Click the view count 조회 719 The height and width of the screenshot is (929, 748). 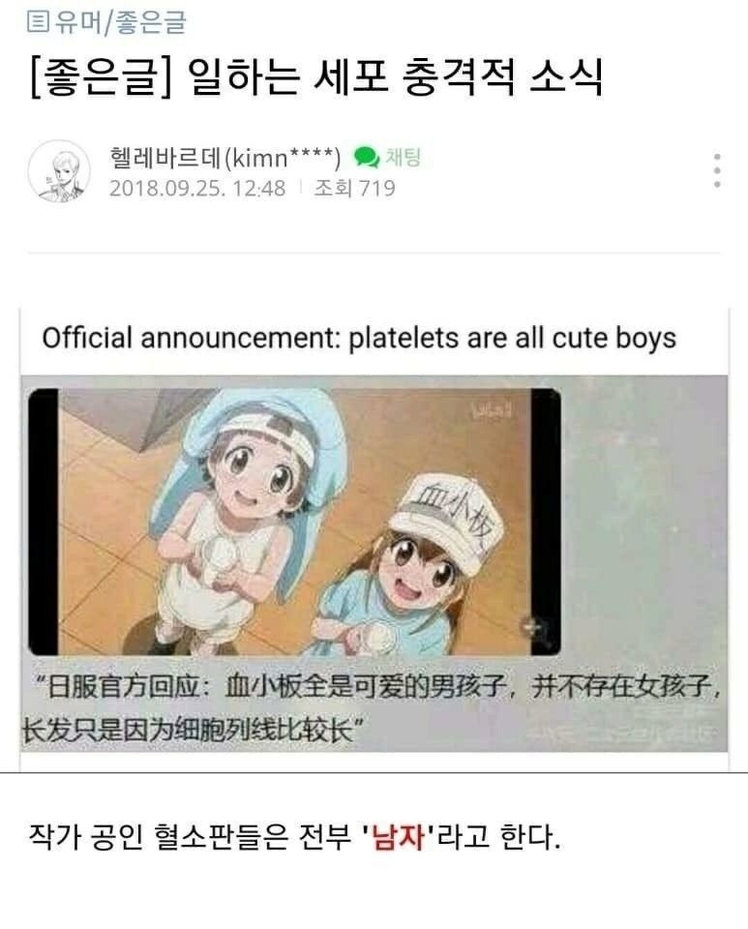[x=354, y=189]
